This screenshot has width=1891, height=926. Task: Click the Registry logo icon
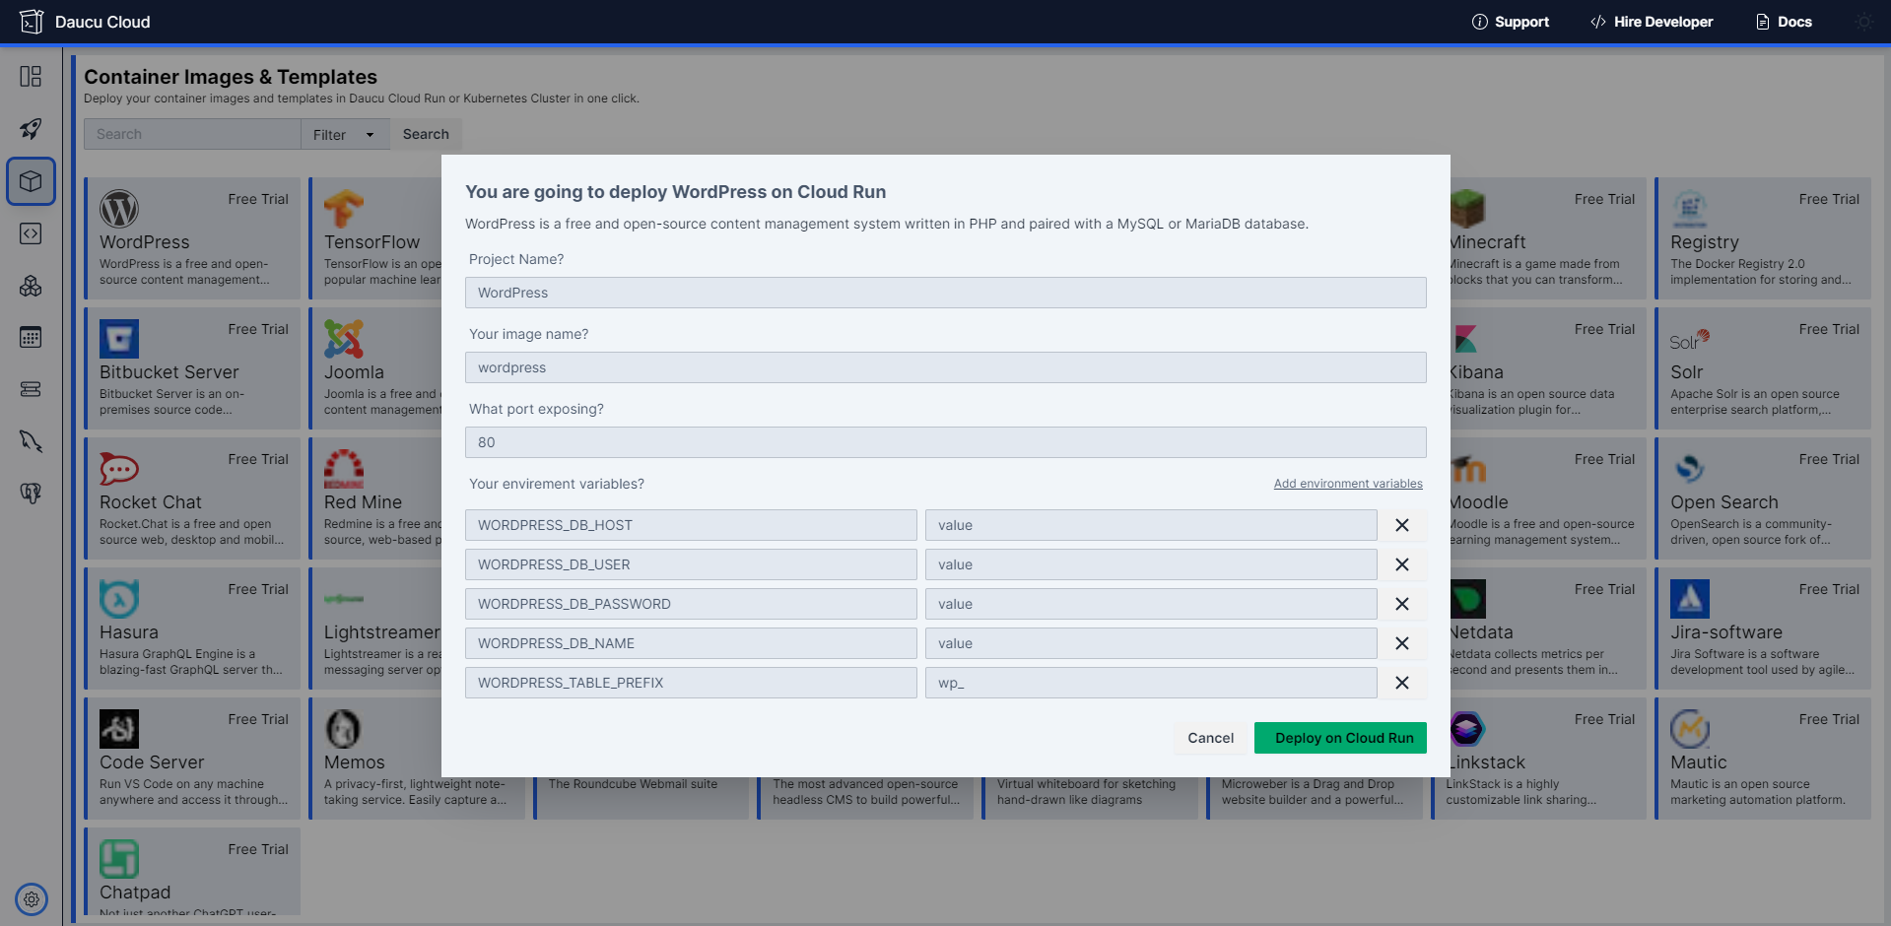tap(1690, 209)
